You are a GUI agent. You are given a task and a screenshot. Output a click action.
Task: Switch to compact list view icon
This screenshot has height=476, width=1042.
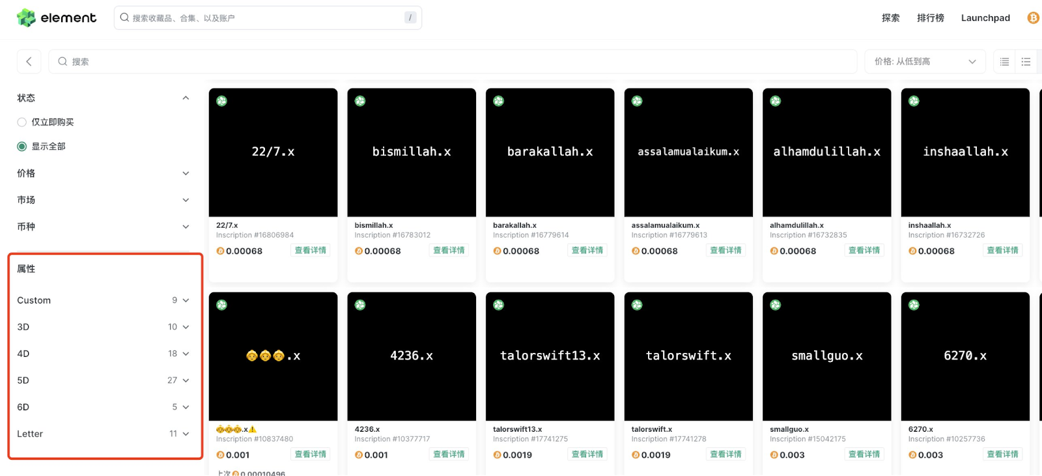1004,62
